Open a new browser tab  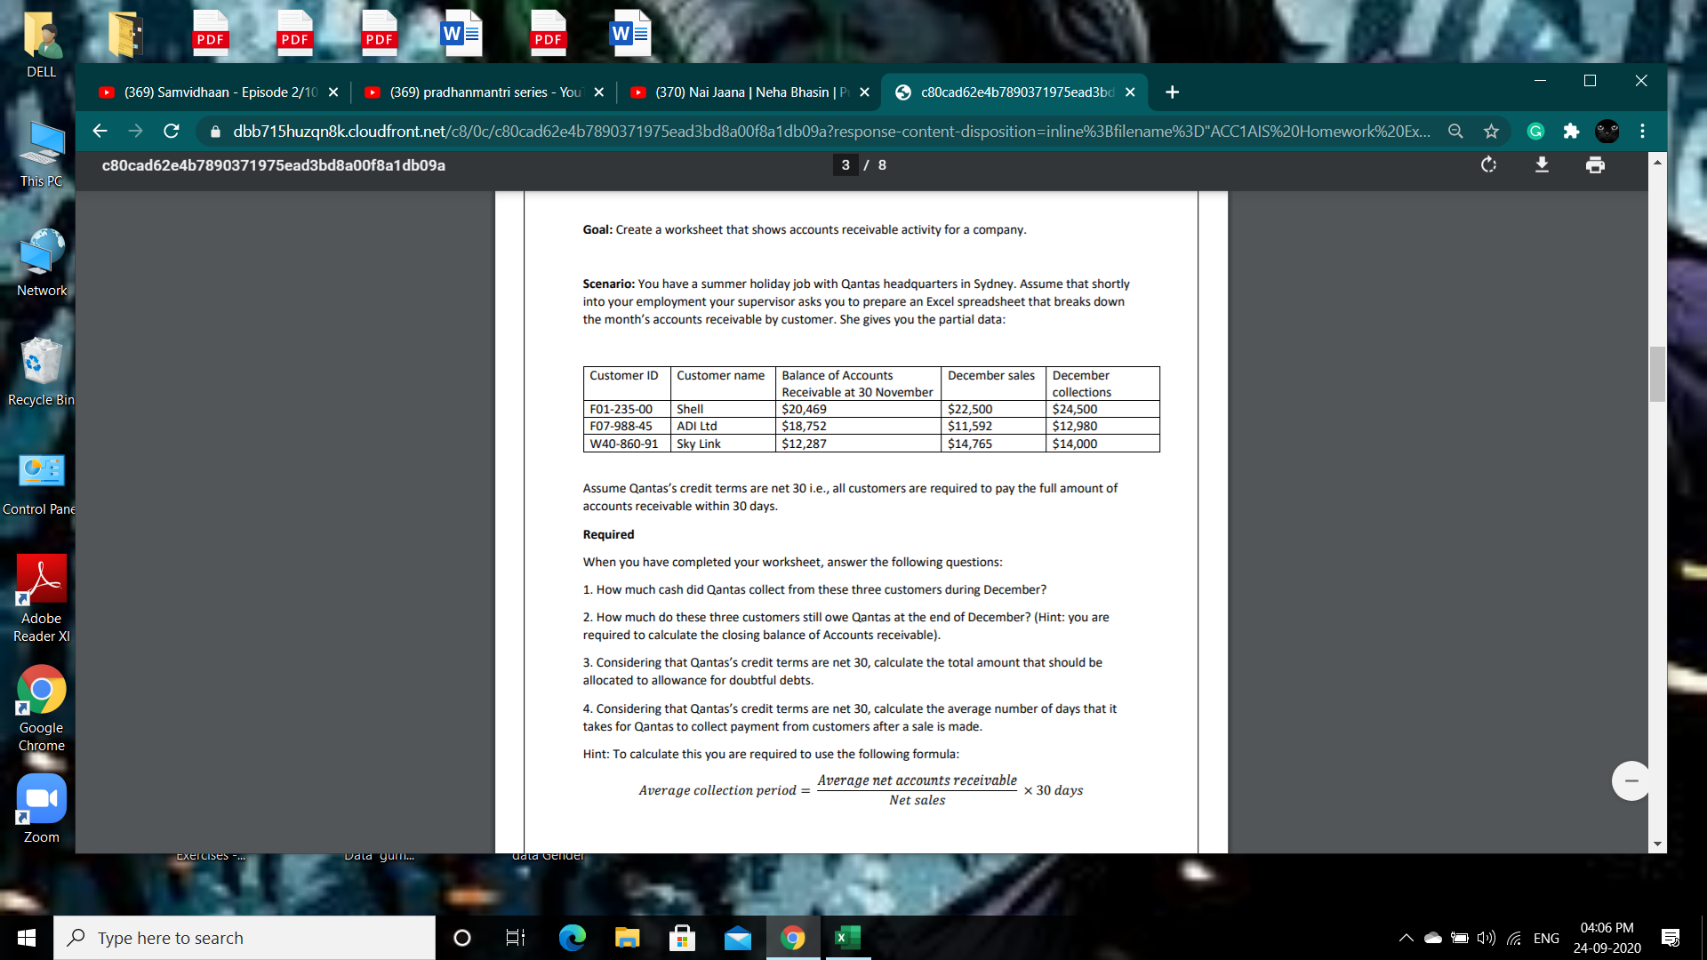1172,92
